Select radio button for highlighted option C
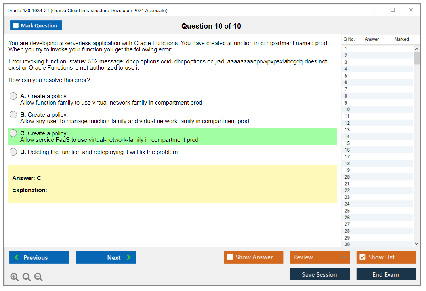 click(13, 133)
